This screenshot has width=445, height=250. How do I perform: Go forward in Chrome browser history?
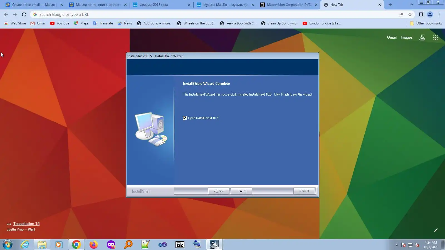15,14
